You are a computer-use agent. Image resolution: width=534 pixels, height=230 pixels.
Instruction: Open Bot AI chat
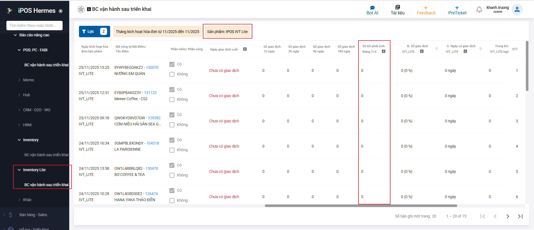372,10
